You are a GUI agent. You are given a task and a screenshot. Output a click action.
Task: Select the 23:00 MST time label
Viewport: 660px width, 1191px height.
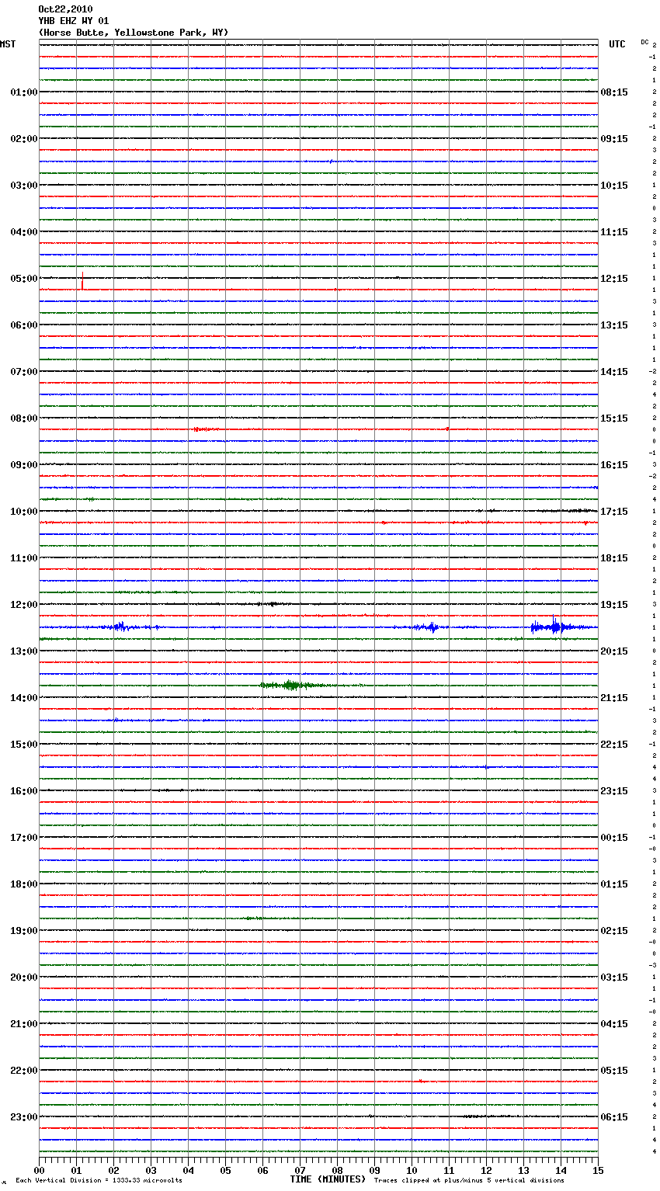click(24, 1117)
